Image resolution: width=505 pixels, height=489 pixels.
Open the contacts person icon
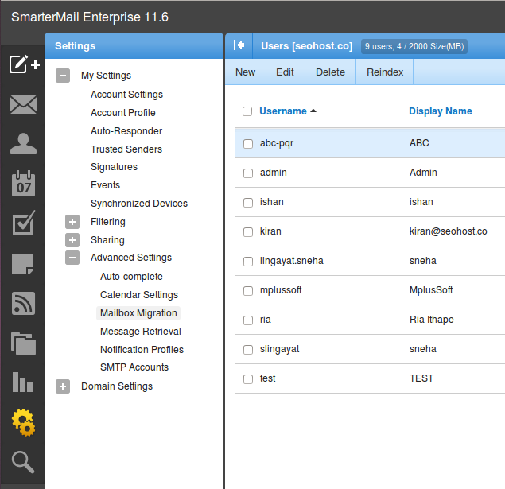23,144
